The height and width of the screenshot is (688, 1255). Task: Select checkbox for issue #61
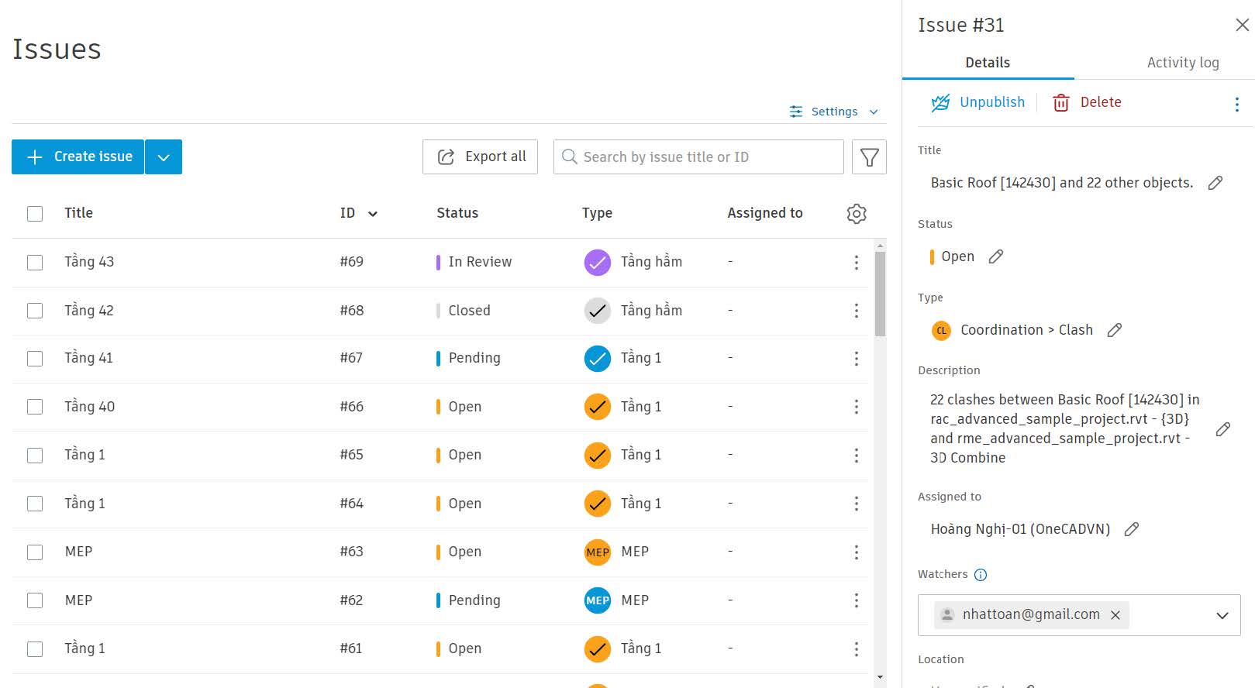point(35,648)
